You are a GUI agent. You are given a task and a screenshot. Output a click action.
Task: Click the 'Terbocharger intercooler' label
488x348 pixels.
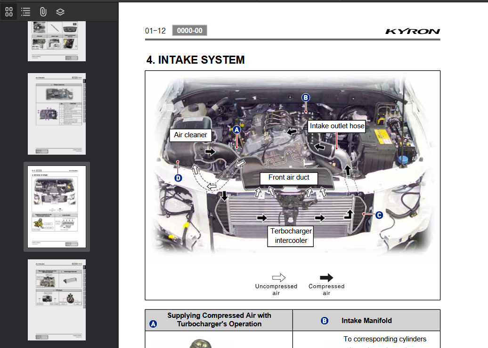291,236
